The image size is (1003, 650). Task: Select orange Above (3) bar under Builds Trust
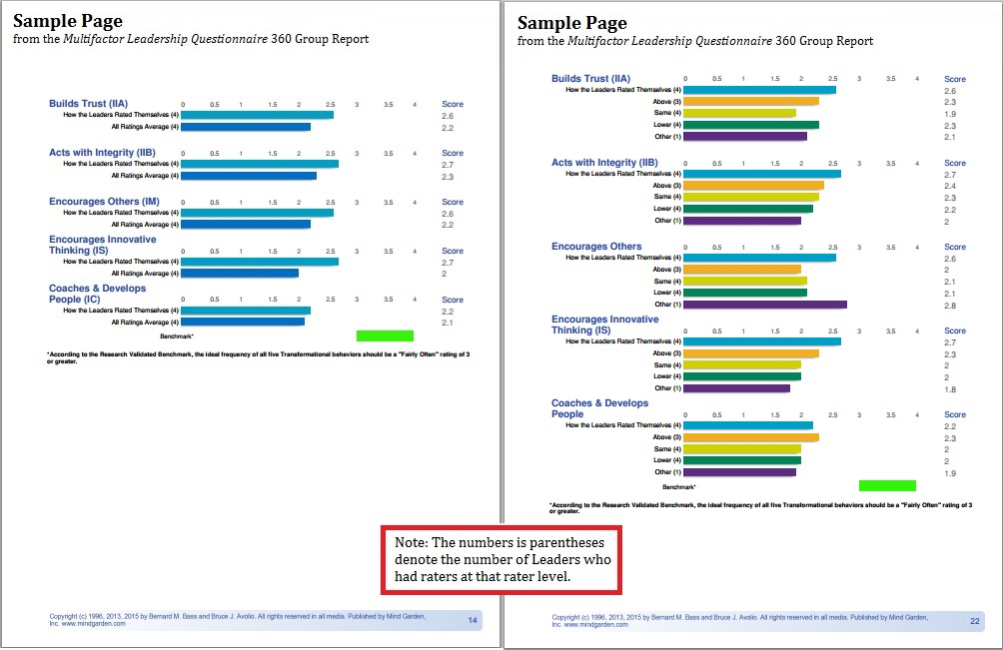click(750, 102)
